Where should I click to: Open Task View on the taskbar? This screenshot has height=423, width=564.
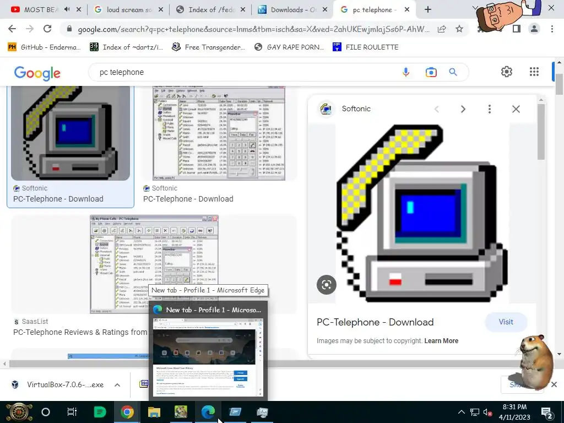72,412
